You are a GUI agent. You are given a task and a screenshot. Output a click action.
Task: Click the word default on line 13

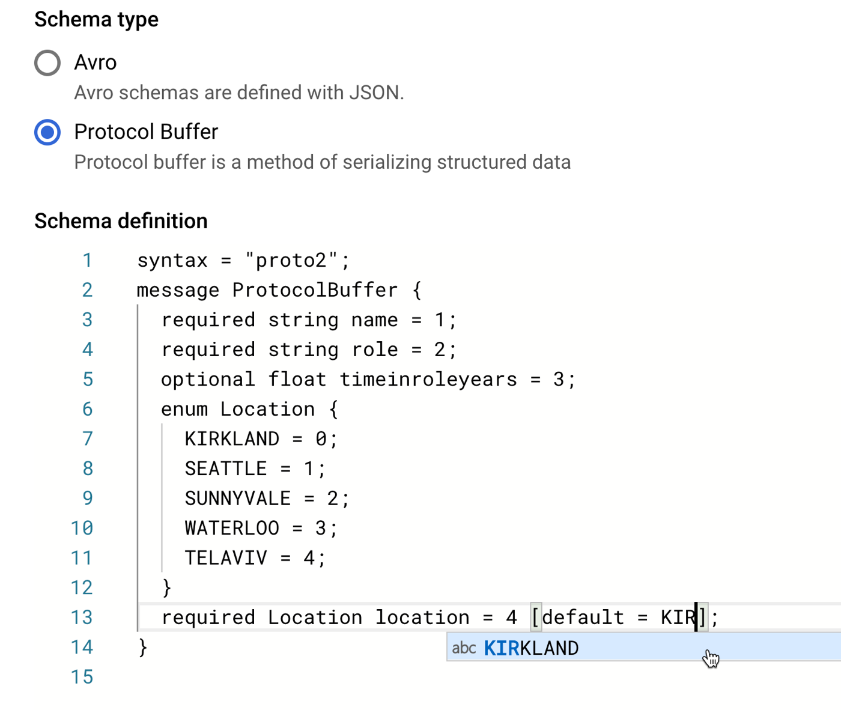583,617
